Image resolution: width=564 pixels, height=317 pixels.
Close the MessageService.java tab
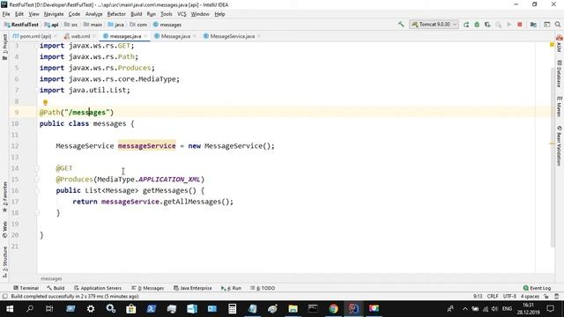click(x=258, y=36)
